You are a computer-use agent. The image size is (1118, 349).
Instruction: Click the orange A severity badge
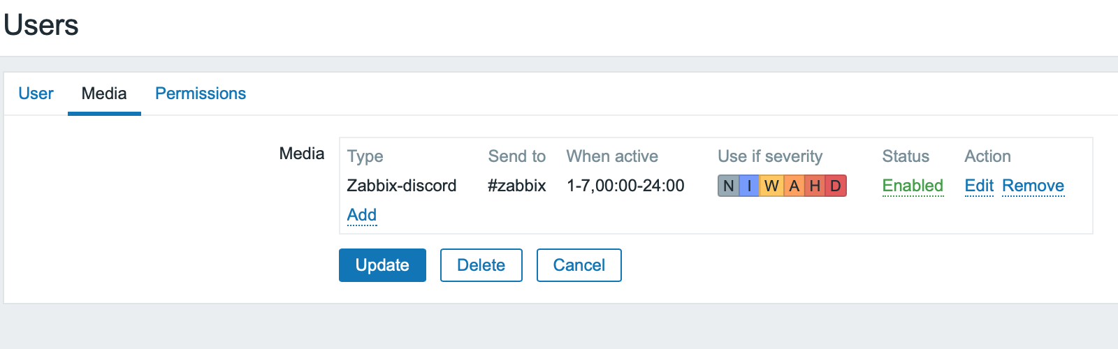pos(794,186)
